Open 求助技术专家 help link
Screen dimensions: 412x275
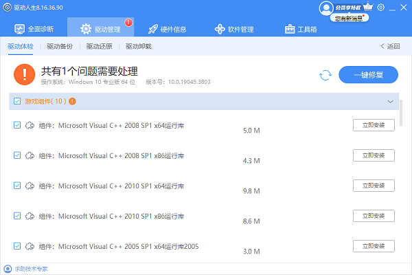(31, 269)
